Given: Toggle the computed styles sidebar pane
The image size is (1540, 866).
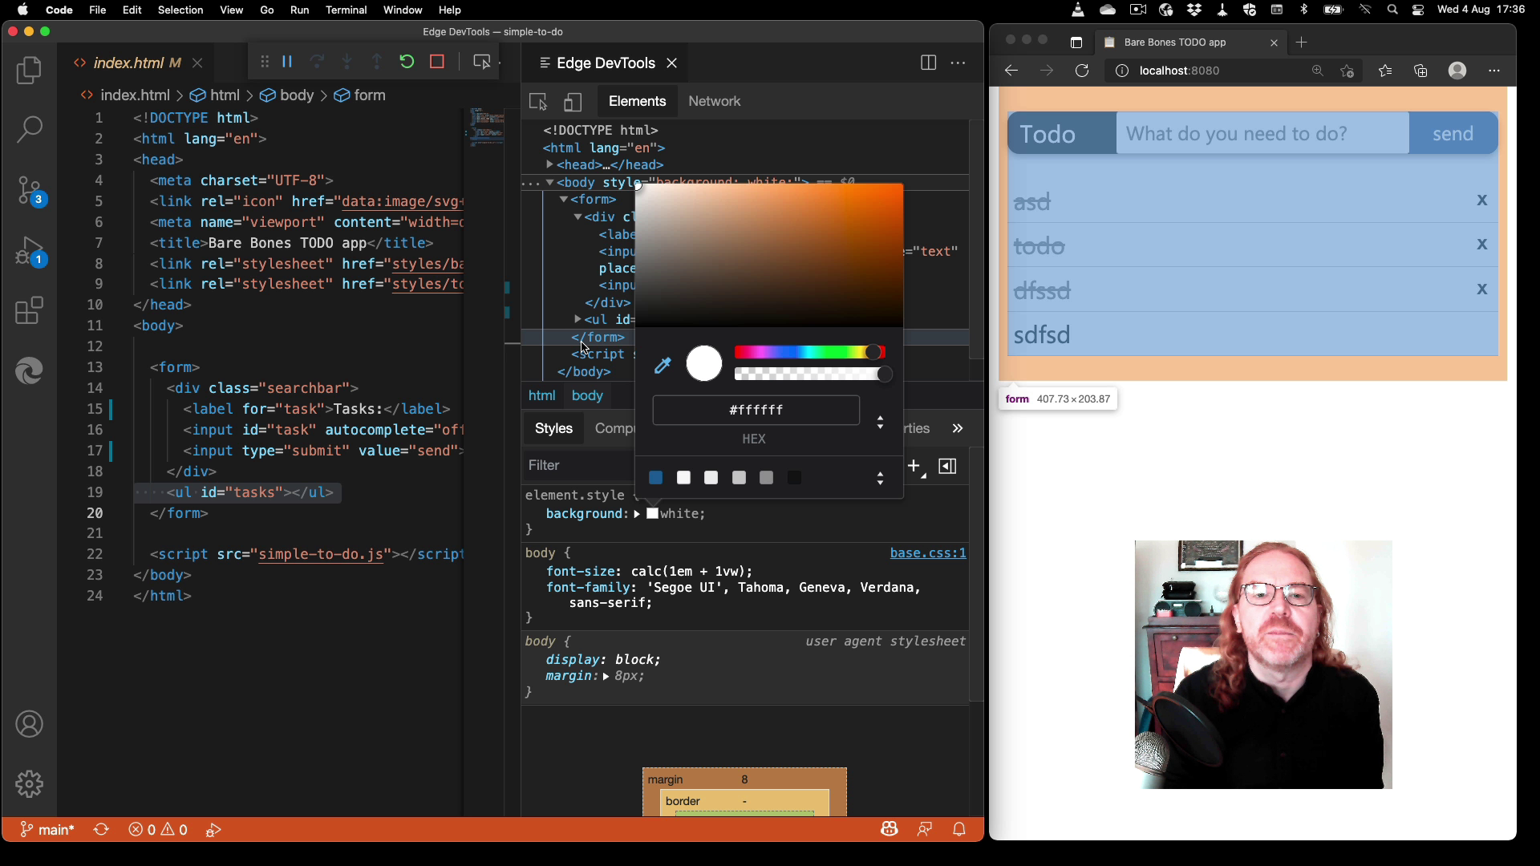Looking at the screenshot, I should click(x=947, y=466).
